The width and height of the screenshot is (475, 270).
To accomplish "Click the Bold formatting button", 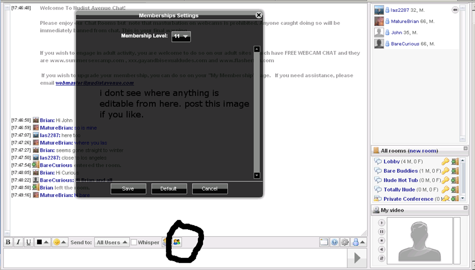I will 8,242.
